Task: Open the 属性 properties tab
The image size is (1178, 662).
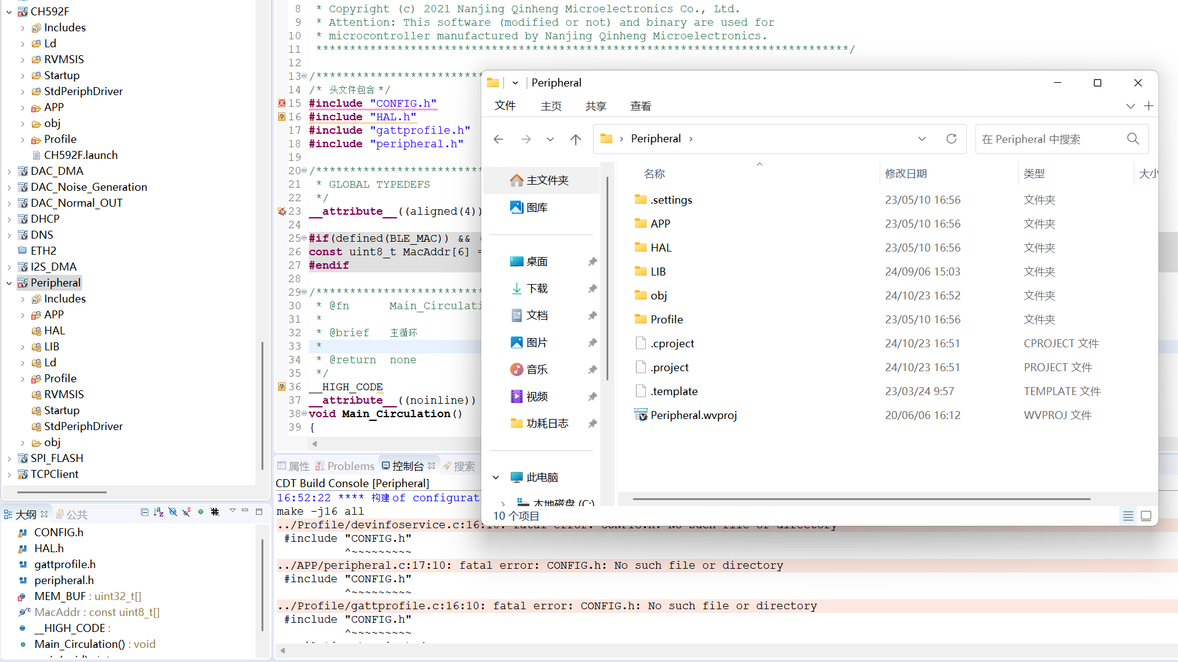Action: [x=294, y=466]
